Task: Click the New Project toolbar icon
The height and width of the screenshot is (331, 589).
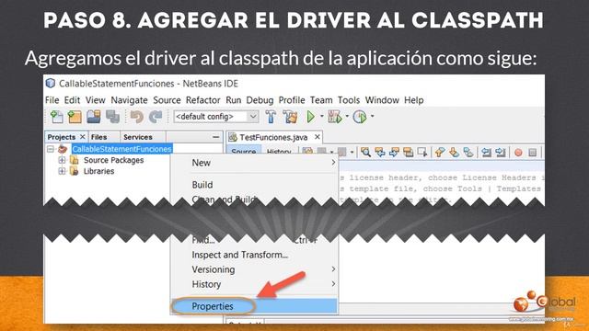Action: 75,117
